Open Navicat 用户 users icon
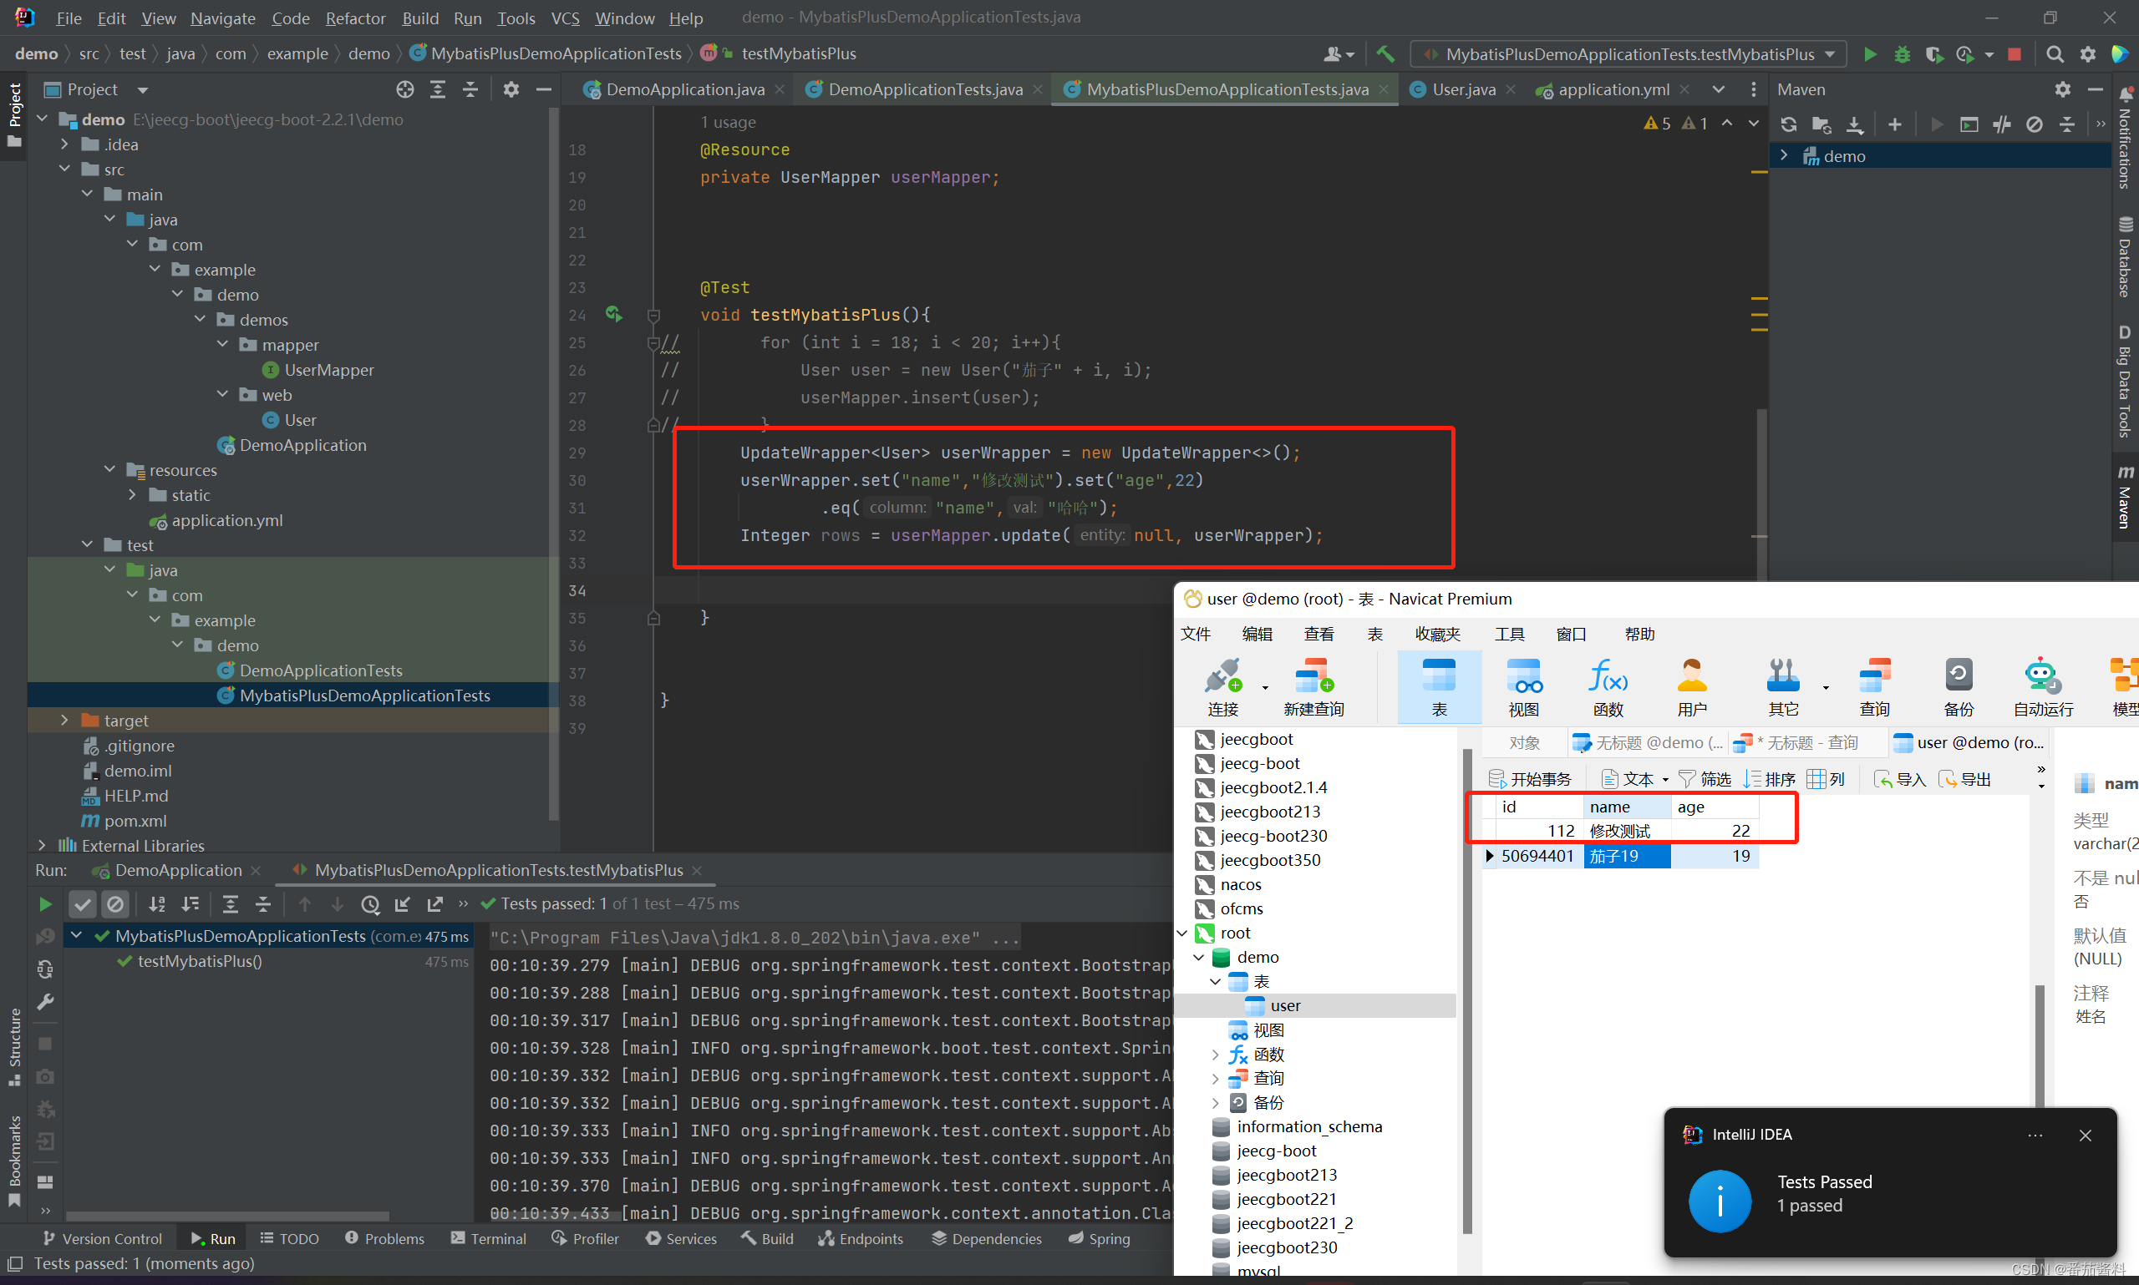Screen dimensions: 2139x1285 coord(1691,687)
